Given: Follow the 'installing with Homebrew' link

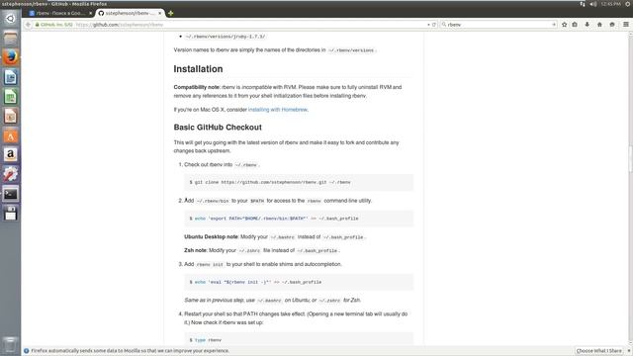Looking at the screenshot, I should (x=278, y=110).
